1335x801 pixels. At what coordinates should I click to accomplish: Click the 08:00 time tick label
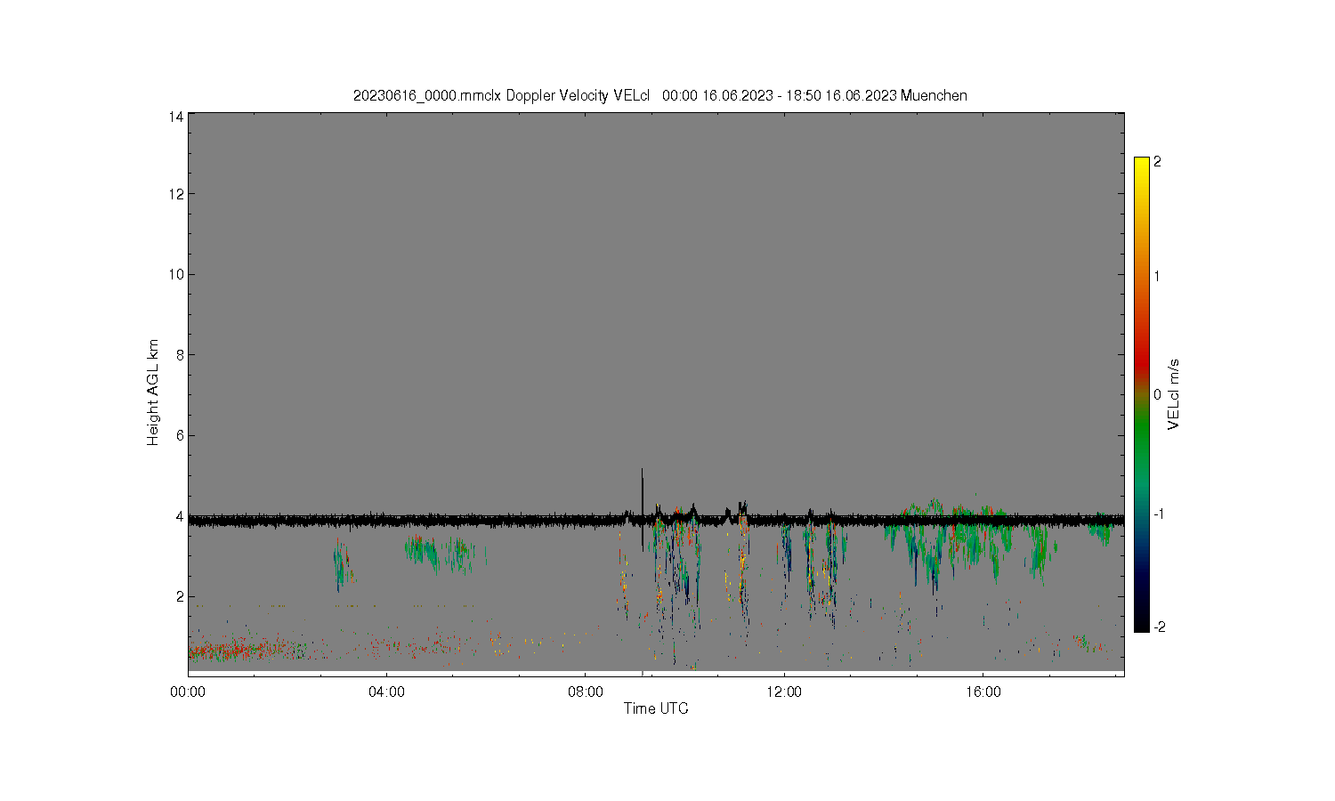[586, 692]
